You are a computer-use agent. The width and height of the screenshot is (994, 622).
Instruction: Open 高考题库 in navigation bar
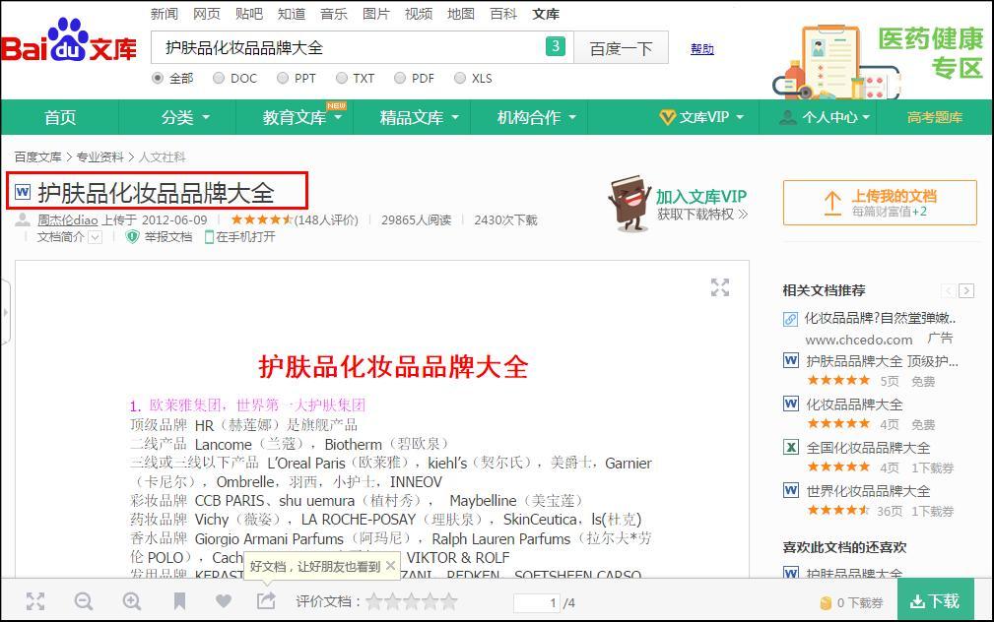tap(935, 117)
